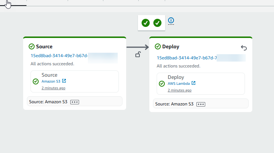Open the Amazon S3 link in the Source action
Image resolution: width=274 pixels, height=153 pixels.
(51, 81)
